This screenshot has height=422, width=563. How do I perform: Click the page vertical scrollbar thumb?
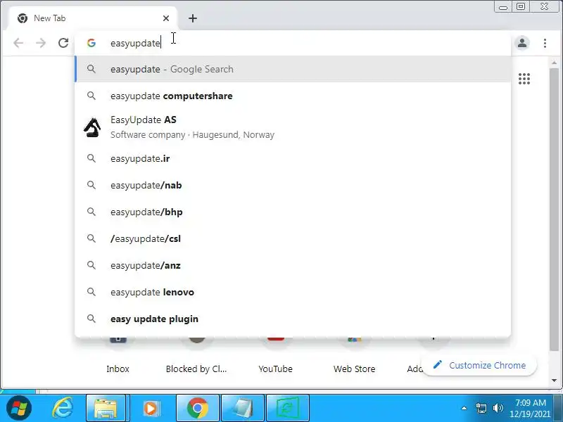coord(554,209)
